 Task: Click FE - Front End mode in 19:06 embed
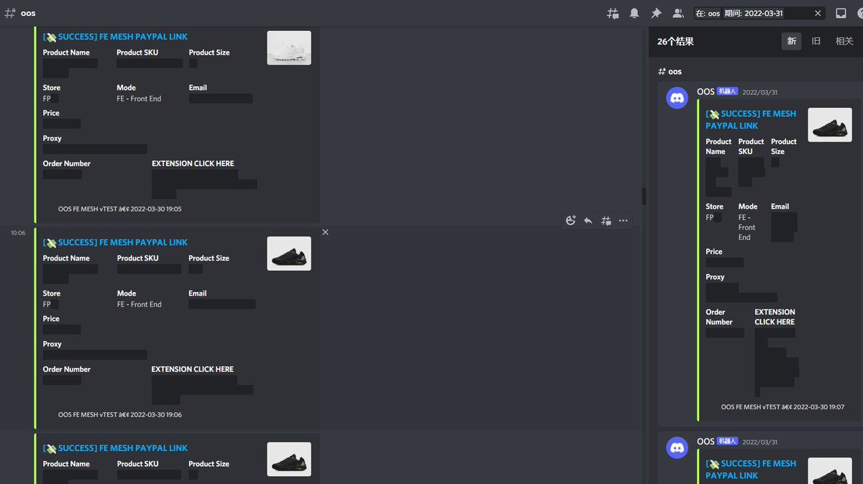tap(140, 304)
